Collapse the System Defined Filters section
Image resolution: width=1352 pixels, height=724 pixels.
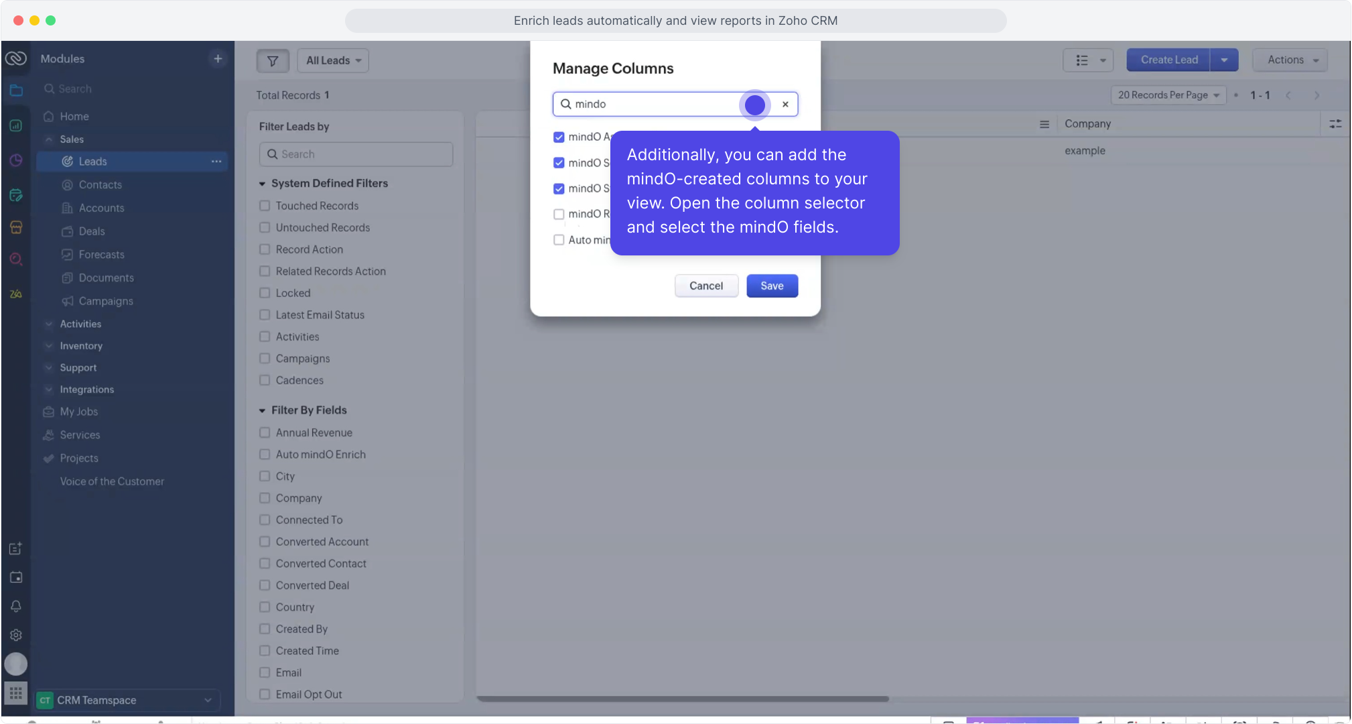[x=262, y=184]
